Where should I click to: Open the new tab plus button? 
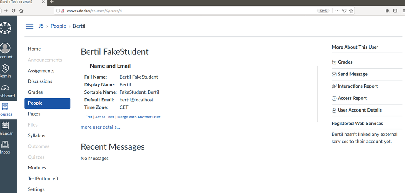pos(51,2)
